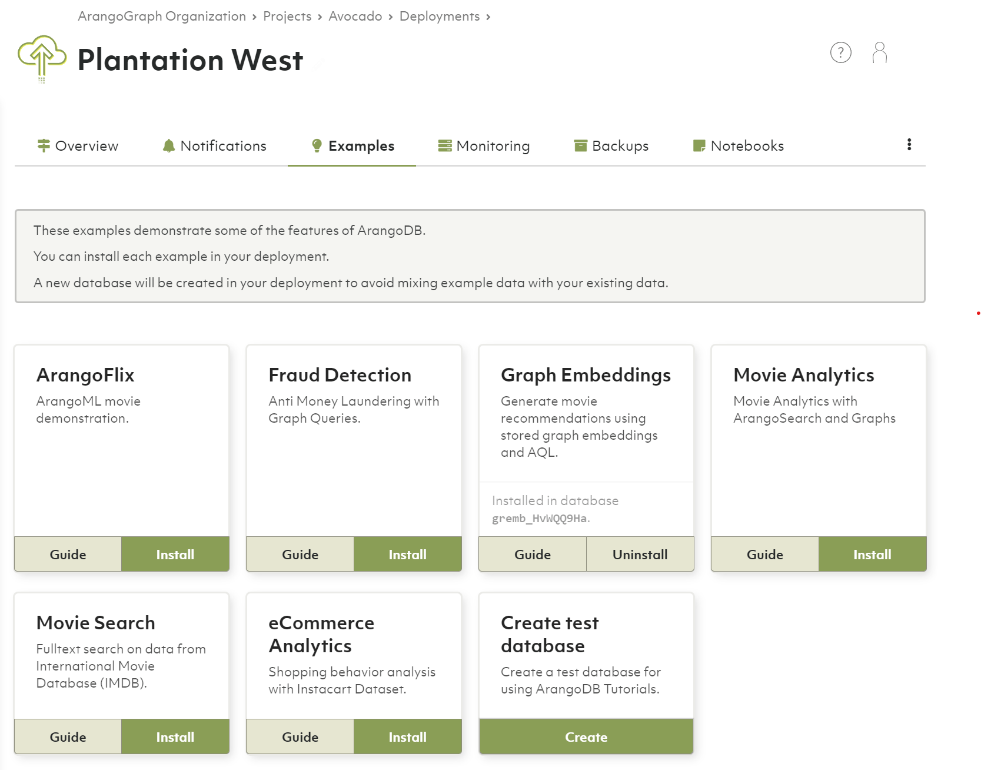Image resolution: width=981 pixels, height=770 pixels.
Task: Select the Examples tab
Action: click(352, 145)
